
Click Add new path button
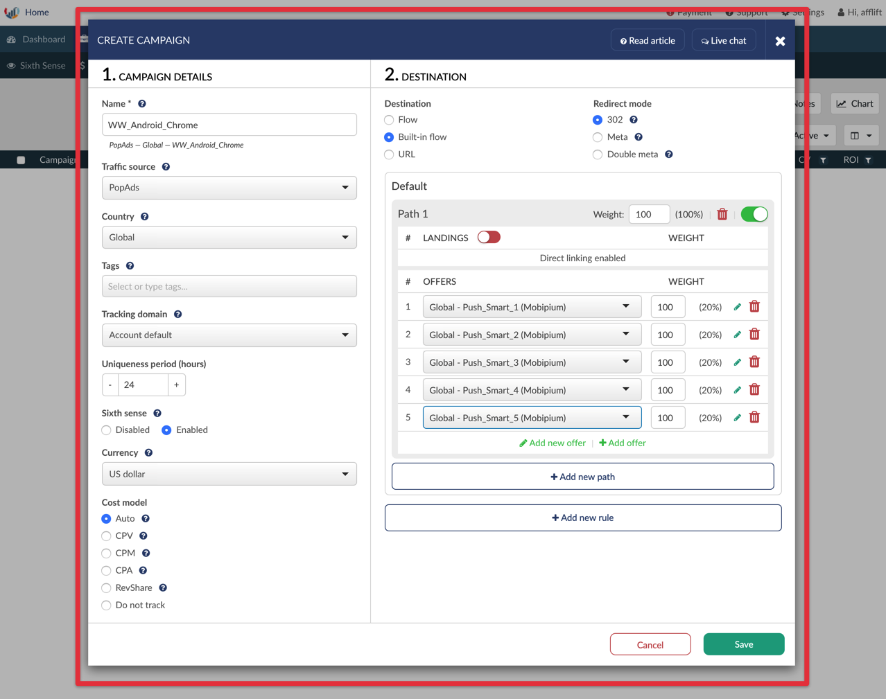click(582, 477)
